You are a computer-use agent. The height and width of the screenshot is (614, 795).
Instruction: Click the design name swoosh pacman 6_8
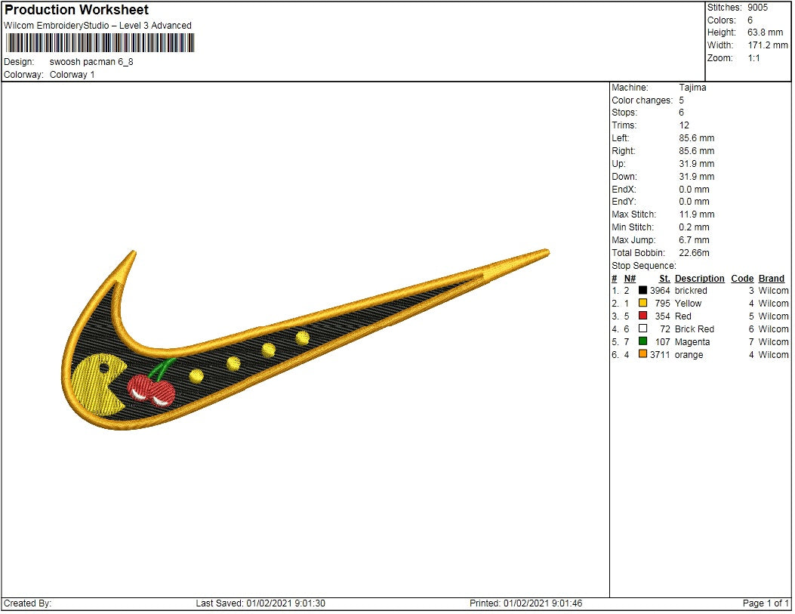(92, 63)
